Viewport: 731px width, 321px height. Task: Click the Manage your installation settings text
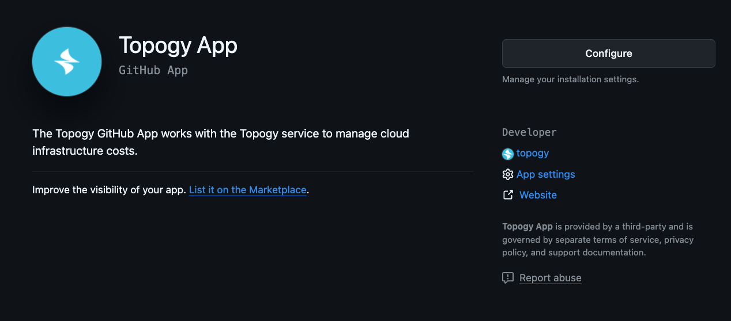pyautogui.click(x=571, y=79)
